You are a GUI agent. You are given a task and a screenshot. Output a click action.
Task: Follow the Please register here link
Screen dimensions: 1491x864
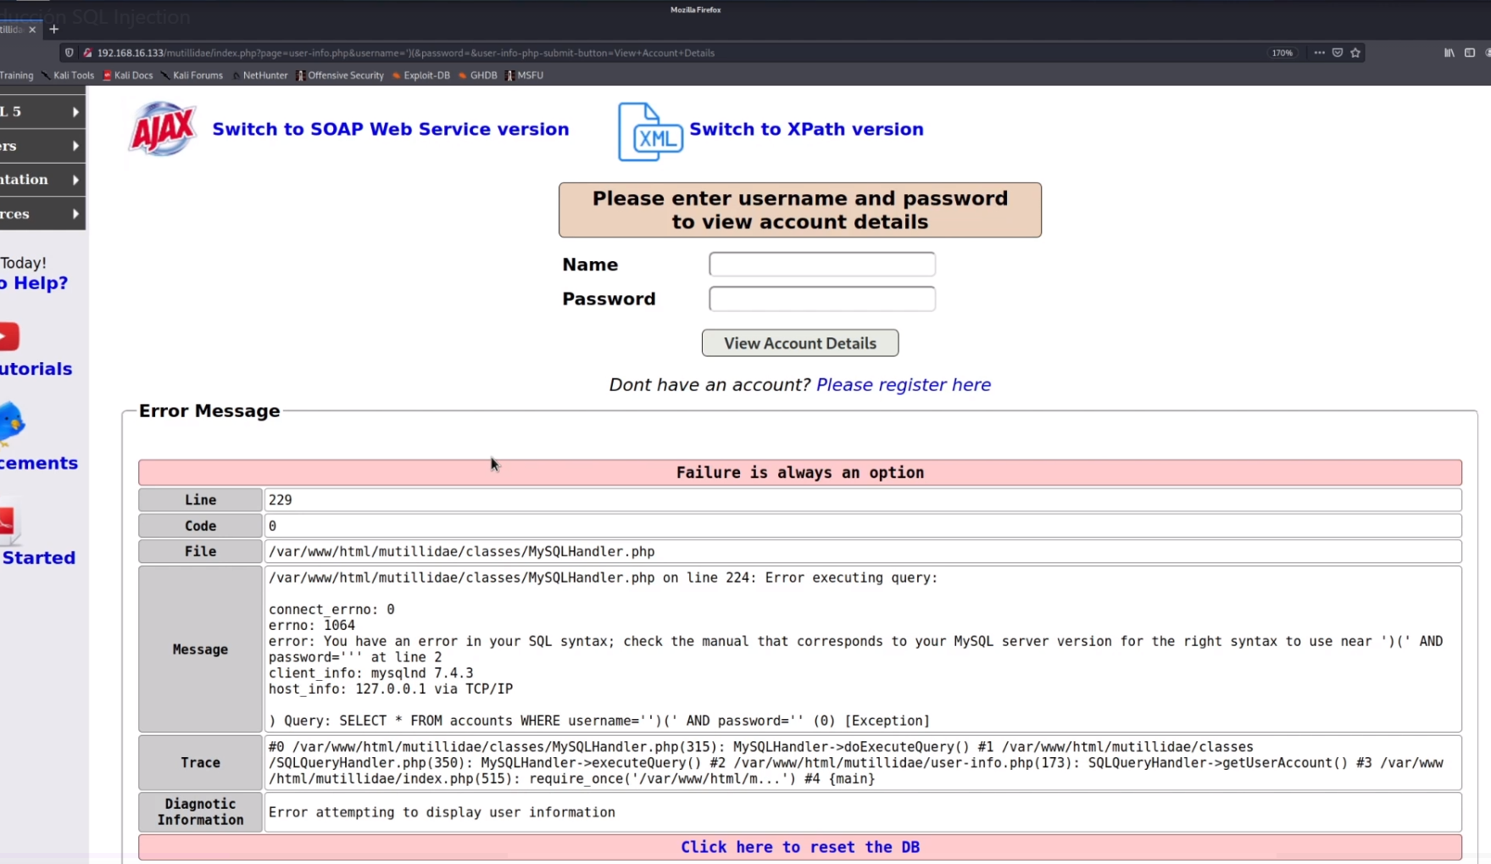click(x=903, y=384)
